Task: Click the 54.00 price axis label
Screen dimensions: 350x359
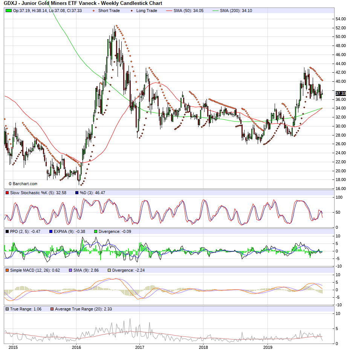Action: pyautogui.click(x=341, y=19)
